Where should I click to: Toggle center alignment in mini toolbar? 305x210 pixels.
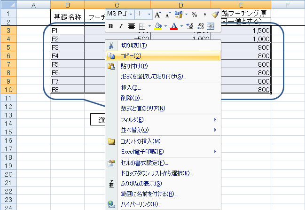pos(131,26)
